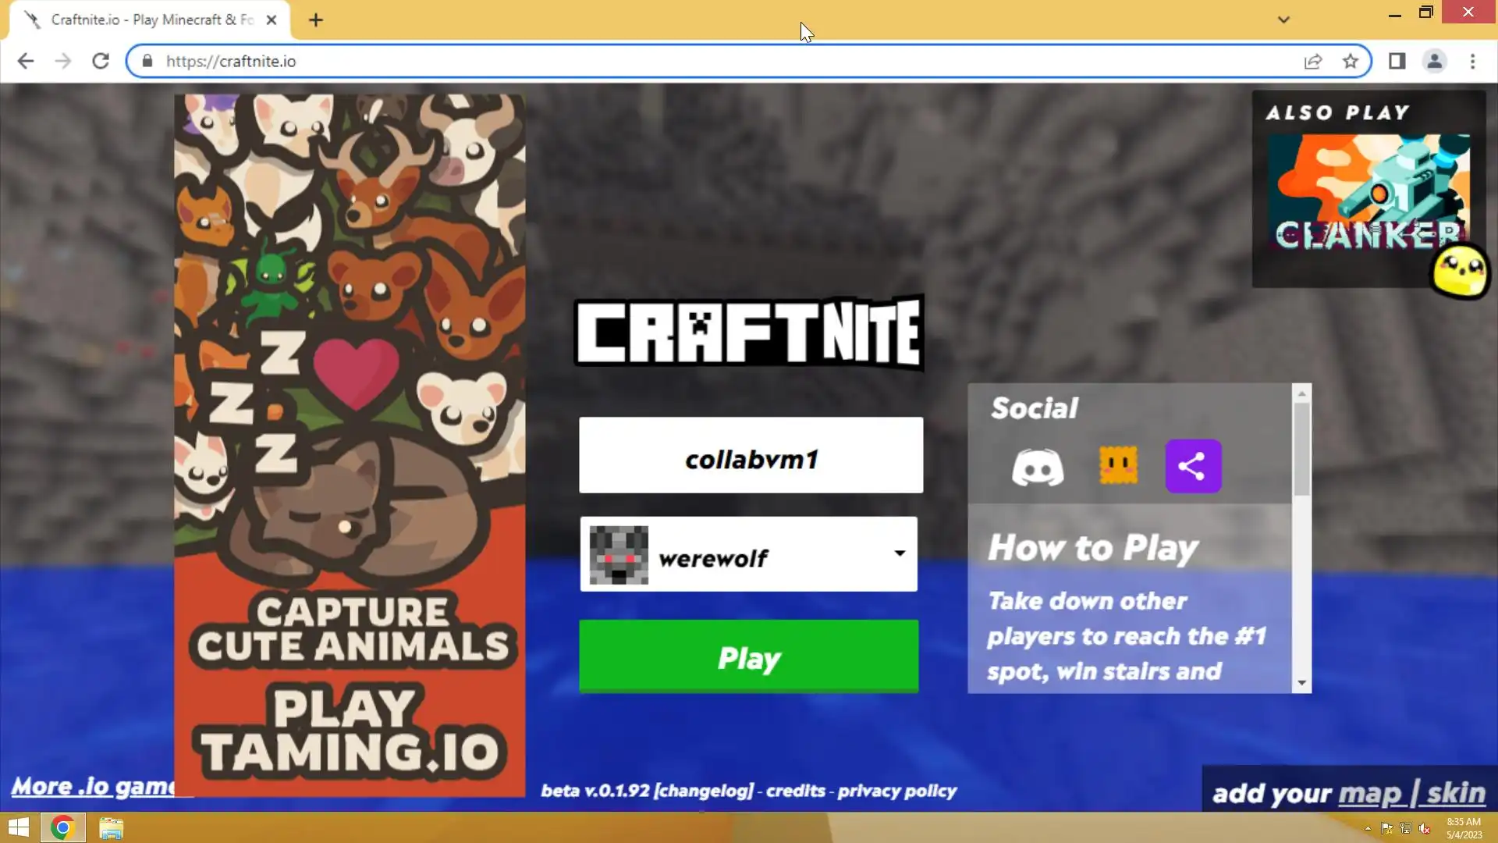Select the Craftnite.io browser tab
This screenshot has height=843, width=1498.
148,20
